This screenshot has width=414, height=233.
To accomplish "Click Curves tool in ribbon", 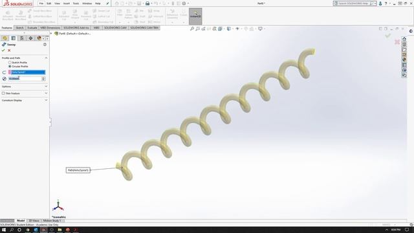I will point(184,13).
